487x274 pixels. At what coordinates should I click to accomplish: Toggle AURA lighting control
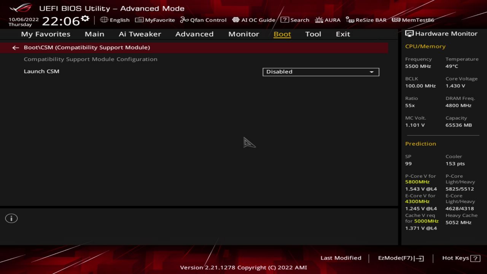[328, 20]
